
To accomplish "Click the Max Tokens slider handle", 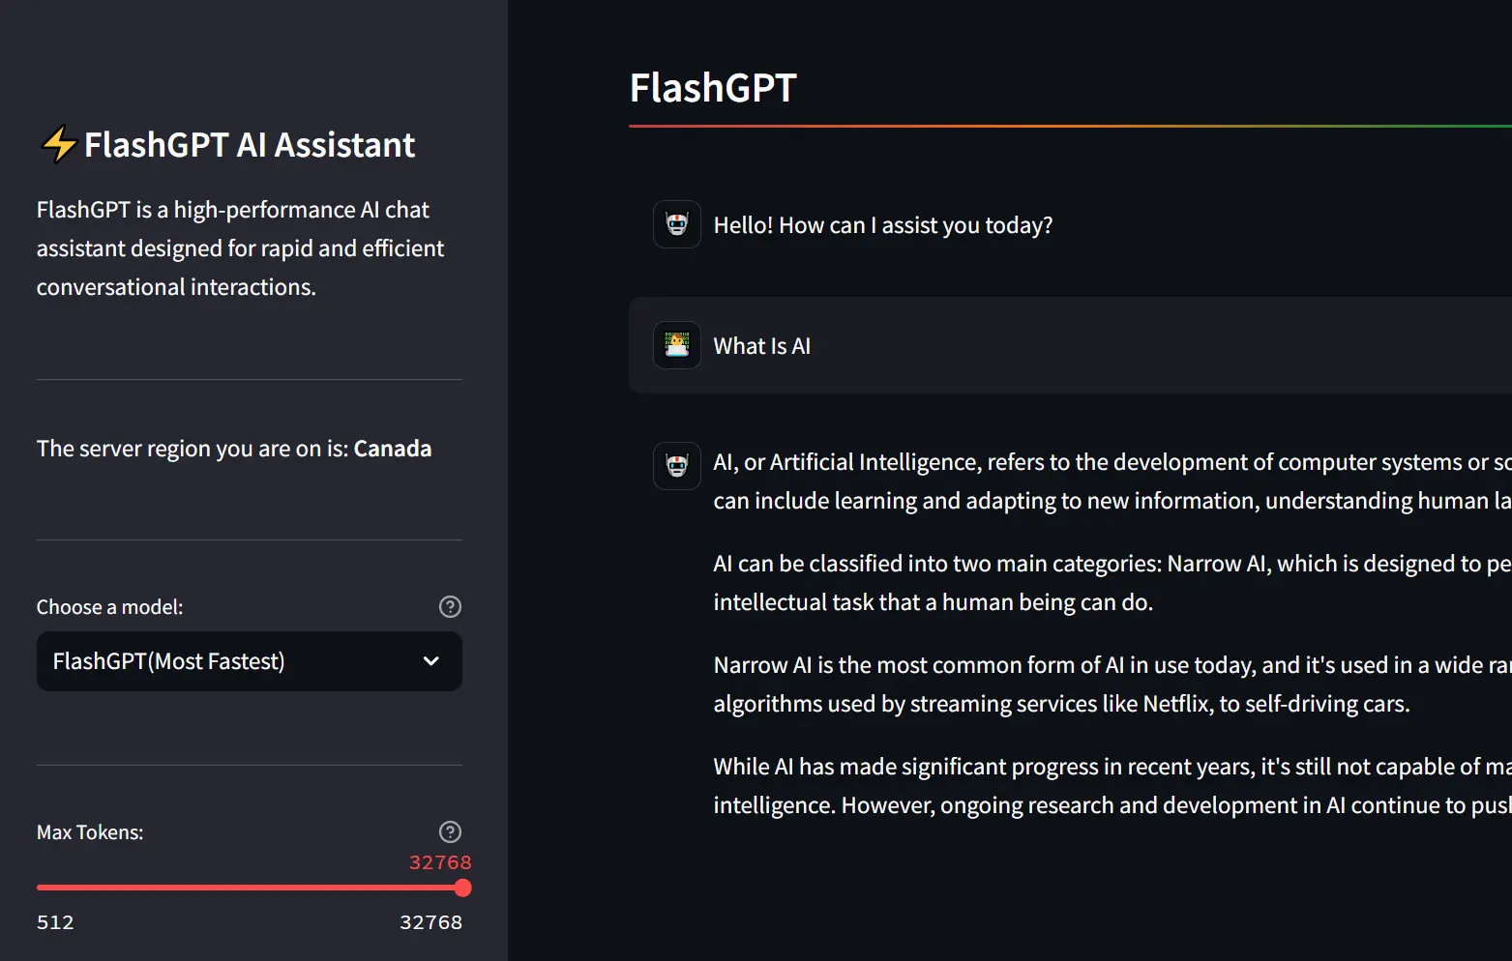I will coord(461,888).
